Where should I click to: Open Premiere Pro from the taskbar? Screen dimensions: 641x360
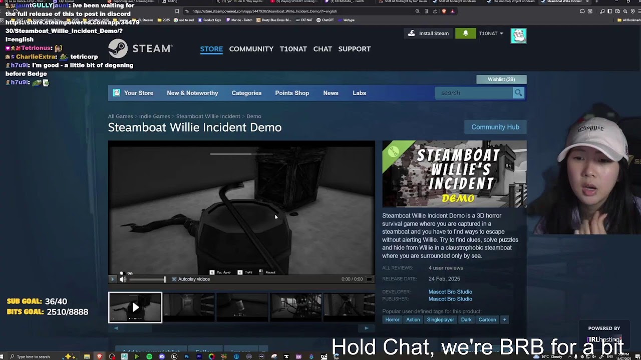pyautogui.click(x=199, y=356)
